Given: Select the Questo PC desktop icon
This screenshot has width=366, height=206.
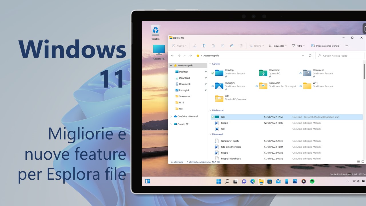Looking at the screenshot, I should click(x=159, y=52).
